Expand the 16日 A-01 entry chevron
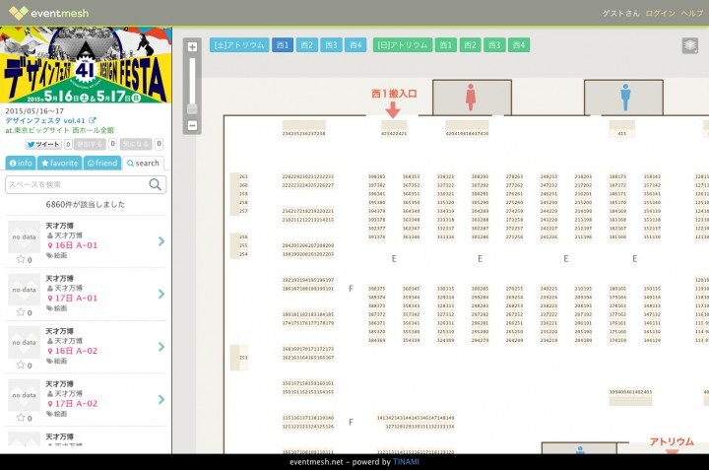709x470 pixels. coord(161,240)
